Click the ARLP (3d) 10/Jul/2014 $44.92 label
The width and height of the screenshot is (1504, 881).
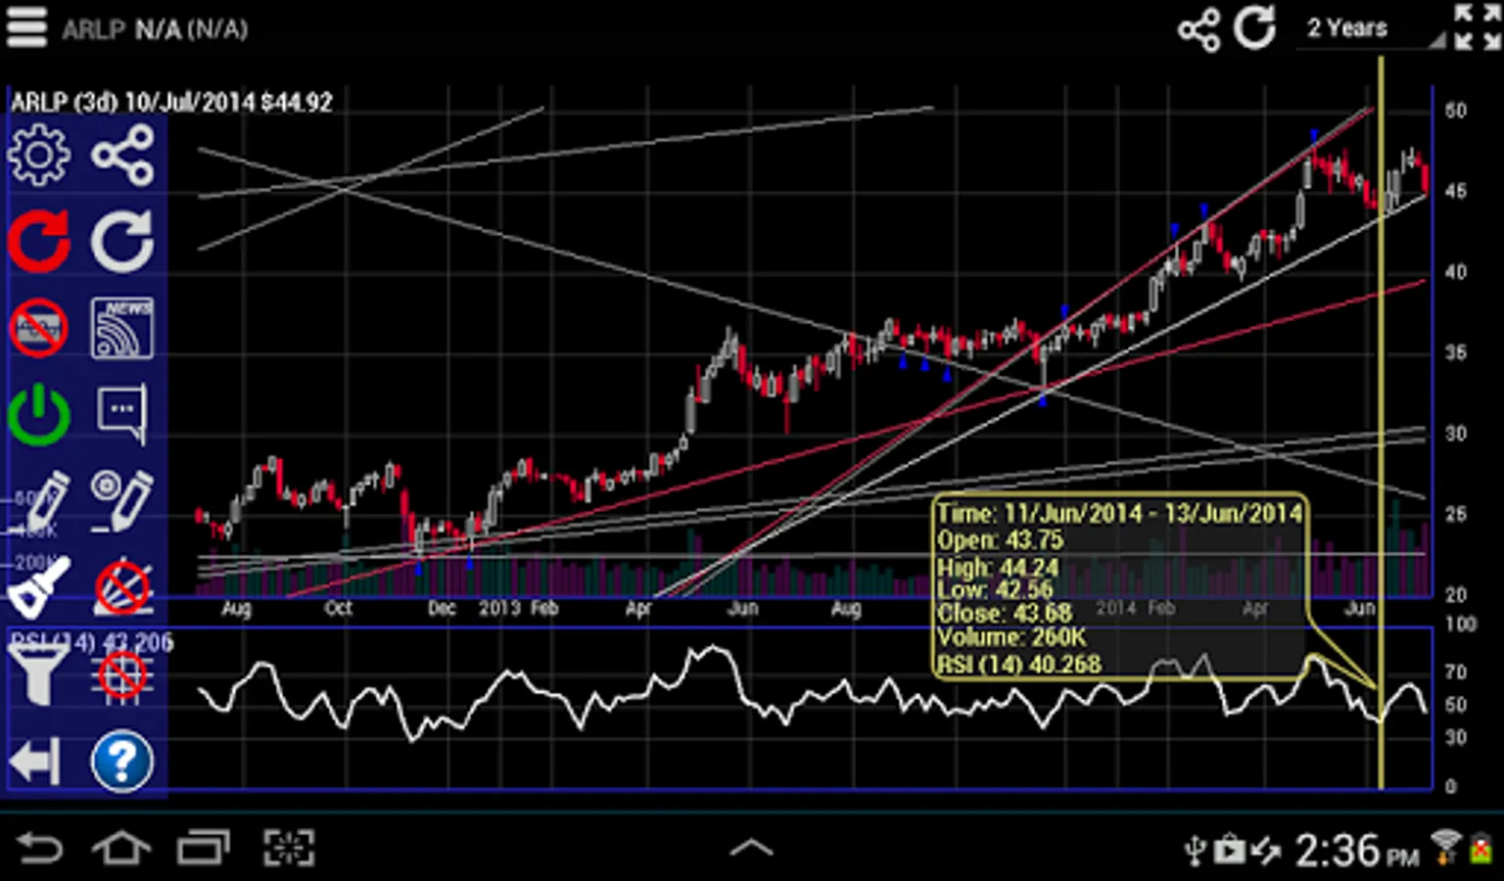pyautogui.click(x=171, y=102)
